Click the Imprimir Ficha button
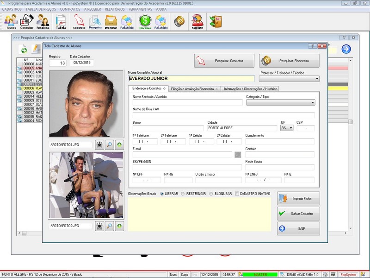This screenshot has width=370, height=278. click(x=298, y=199)
